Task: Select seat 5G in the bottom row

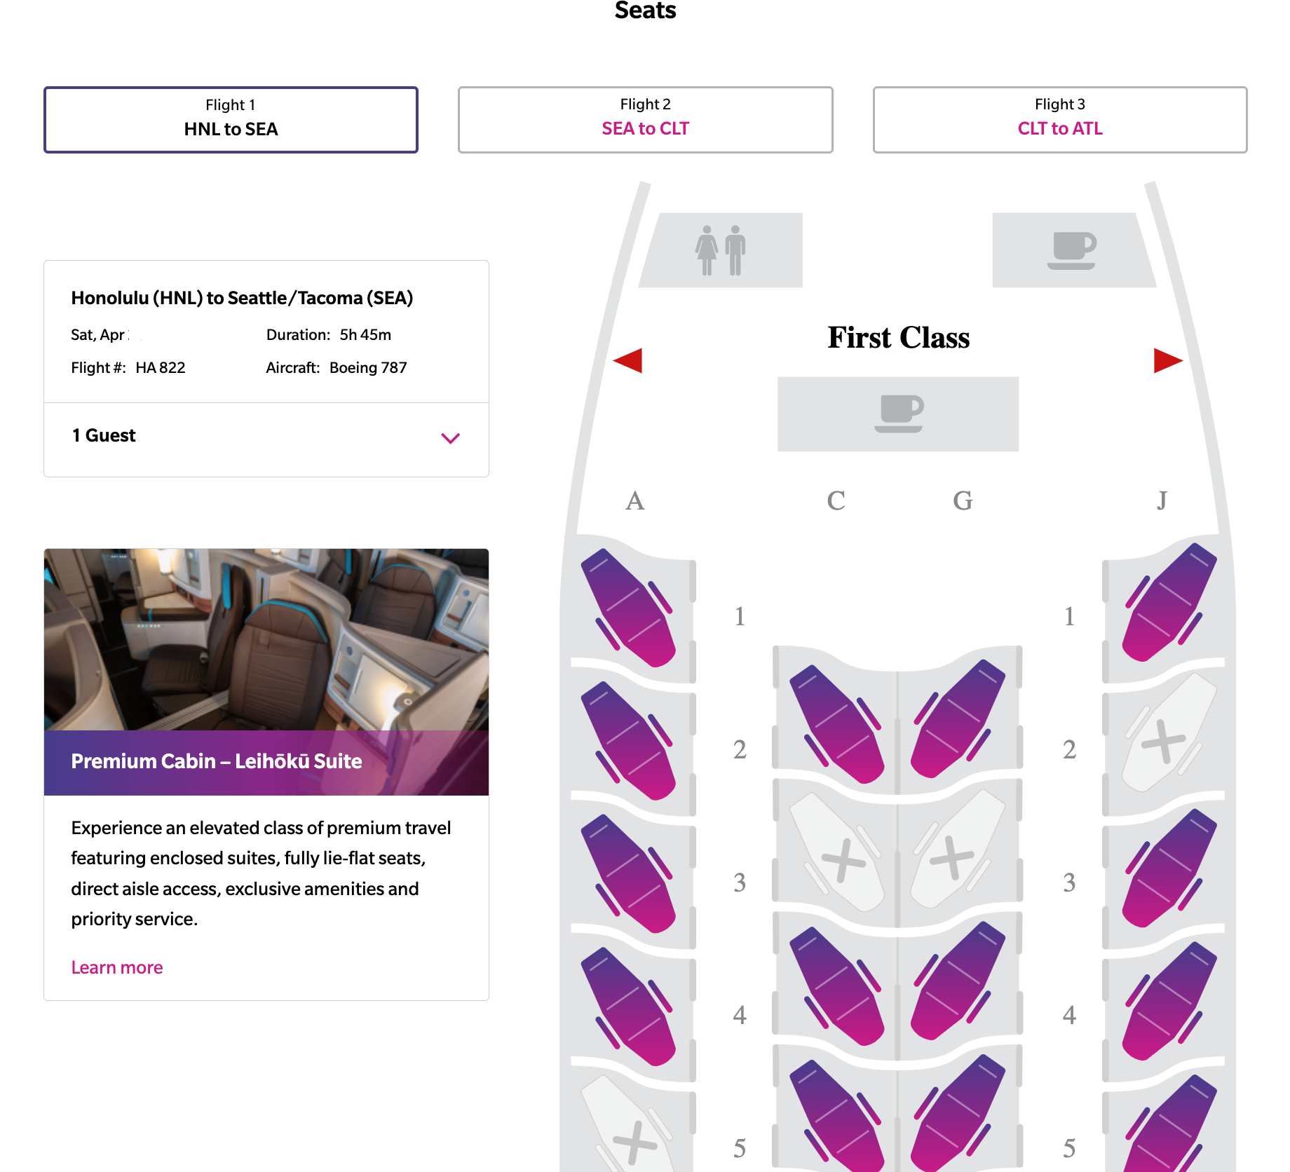Action: pos(958,1113)
